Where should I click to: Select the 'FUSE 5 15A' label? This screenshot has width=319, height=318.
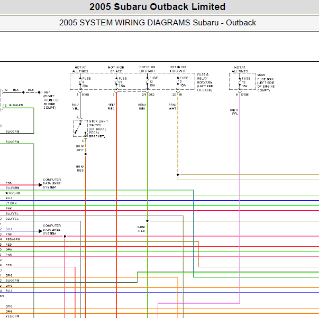184,82
